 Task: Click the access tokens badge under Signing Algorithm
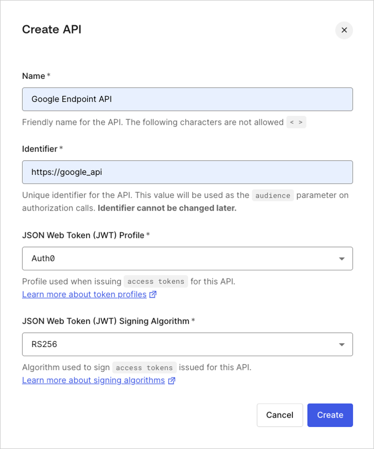coord(144,368)
